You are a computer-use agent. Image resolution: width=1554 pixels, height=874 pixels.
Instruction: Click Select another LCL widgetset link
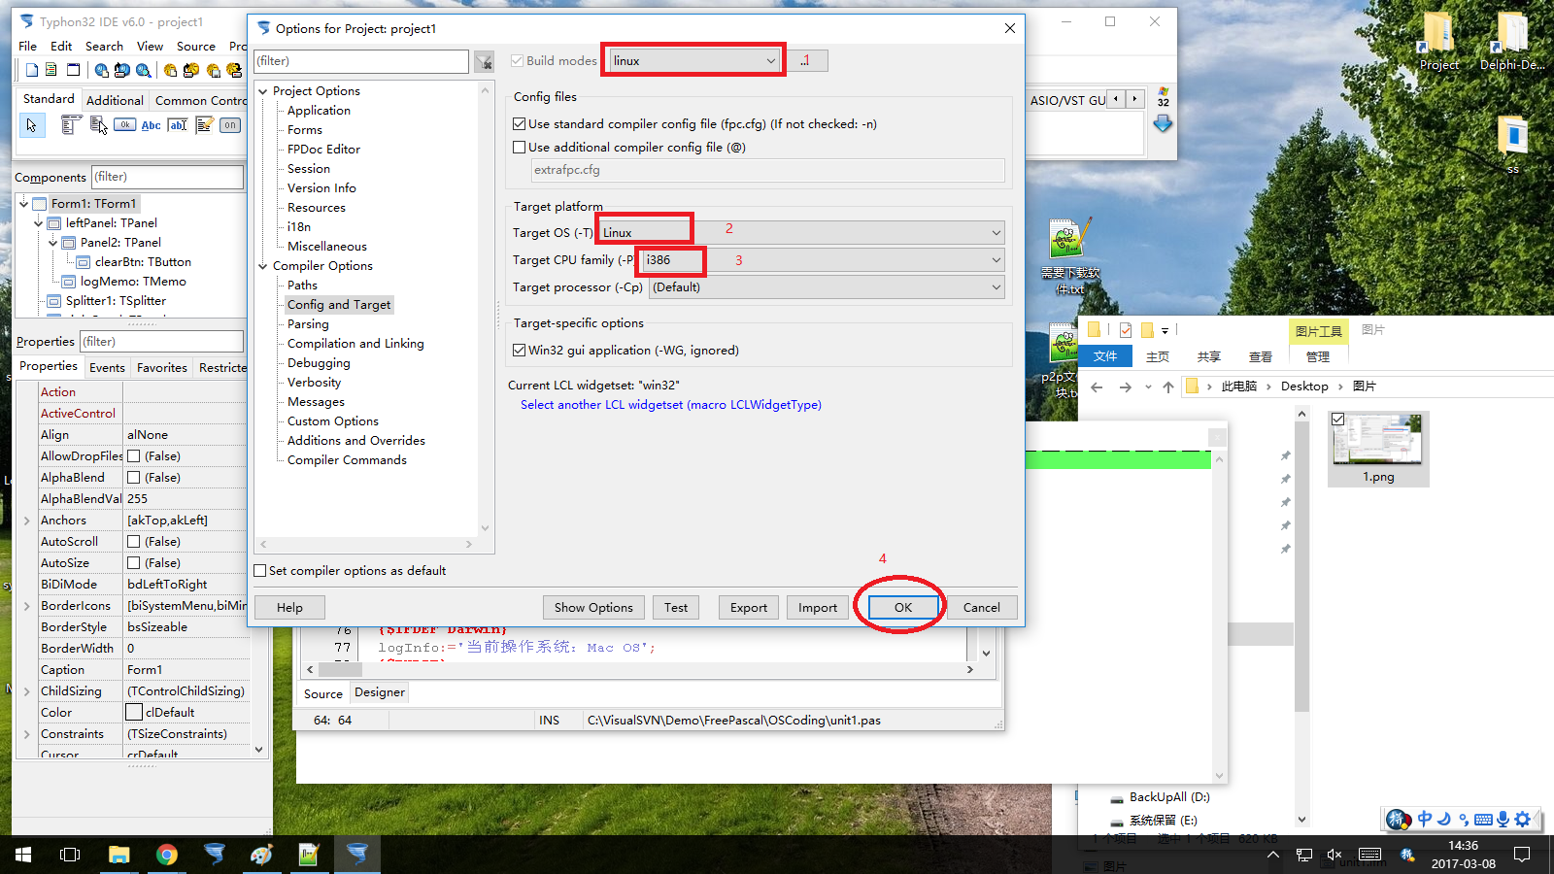coord(671,405)
